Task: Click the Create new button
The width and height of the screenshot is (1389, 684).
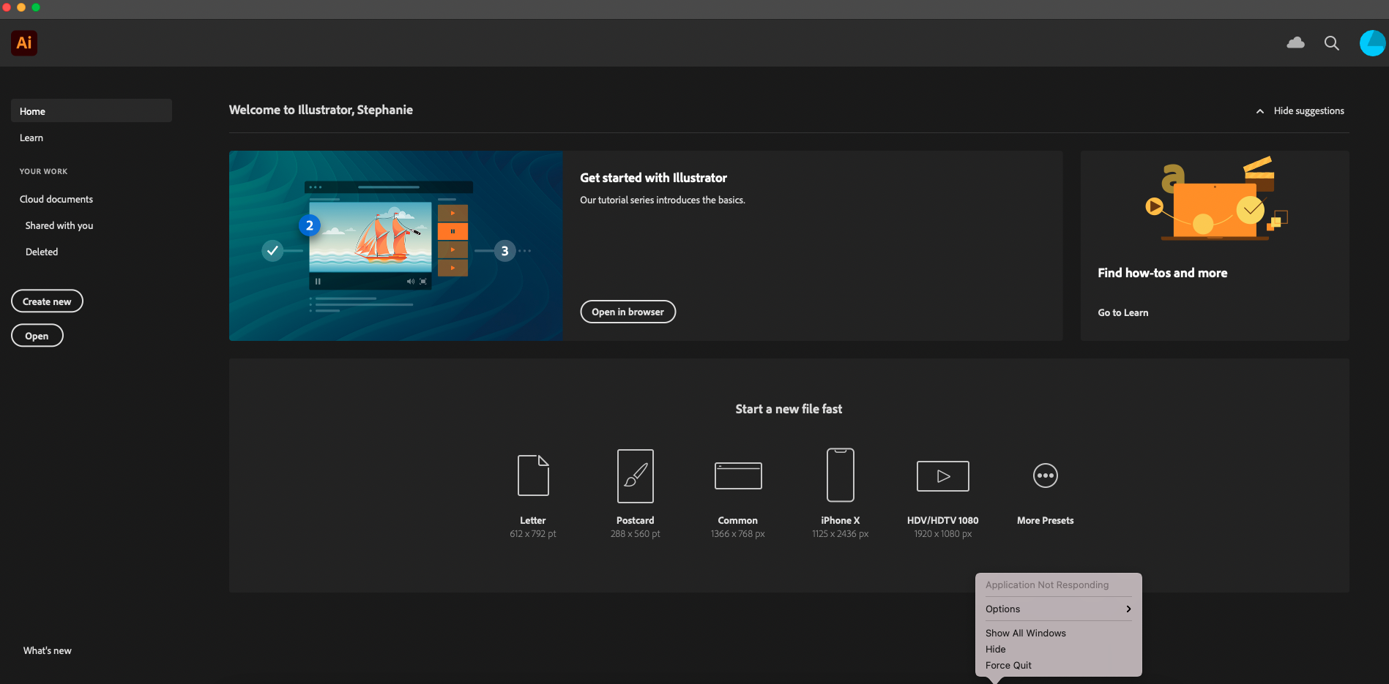Action: click(x=47, y=301)
